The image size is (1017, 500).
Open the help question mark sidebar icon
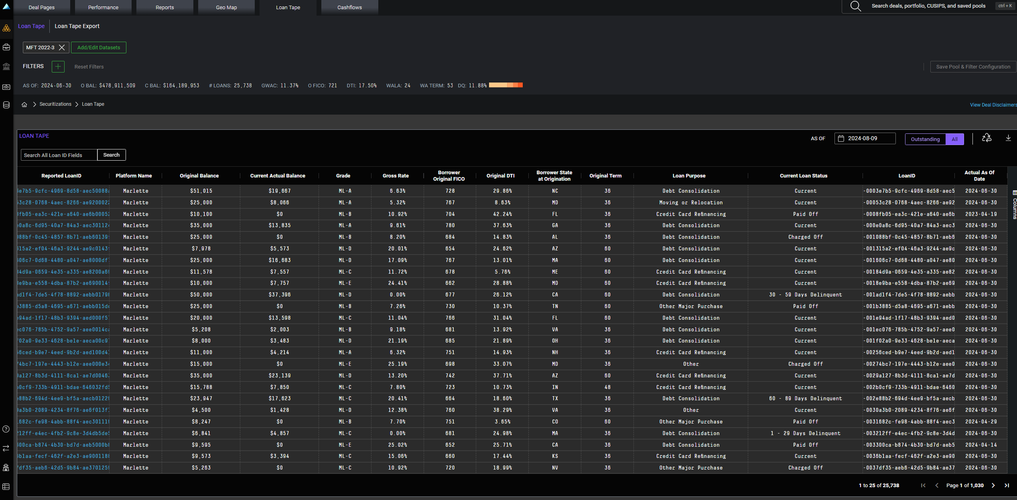click(x=6, y=429)
